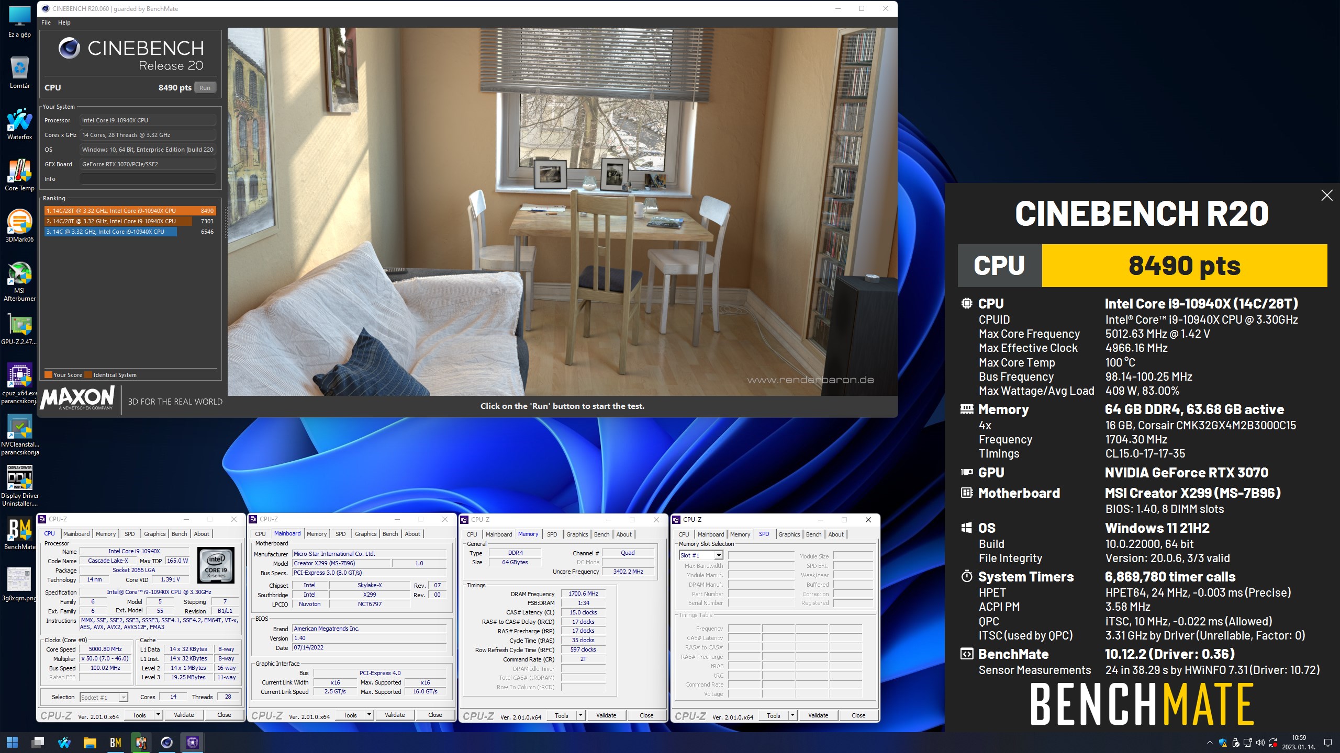Click the DRAM Frequency value 1700.6 MHz
This screenshot has width=1340, height=753.
click(x=583, y=594)
